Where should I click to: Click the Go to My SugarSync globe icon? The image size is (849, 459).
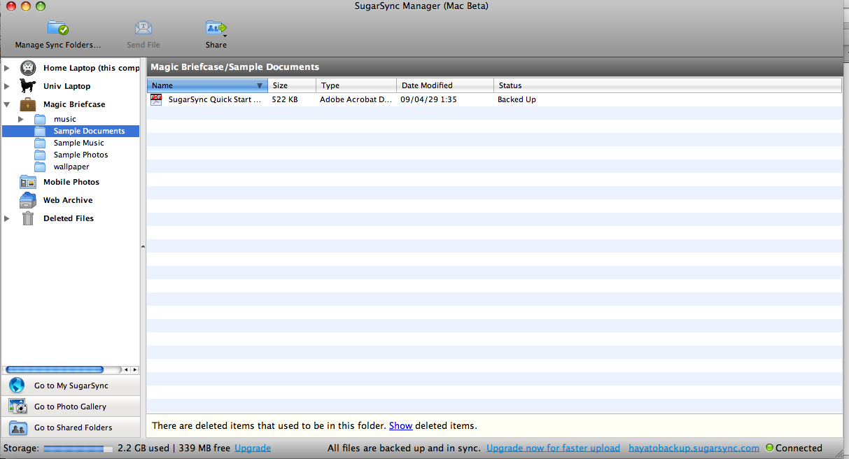(17, 386)
